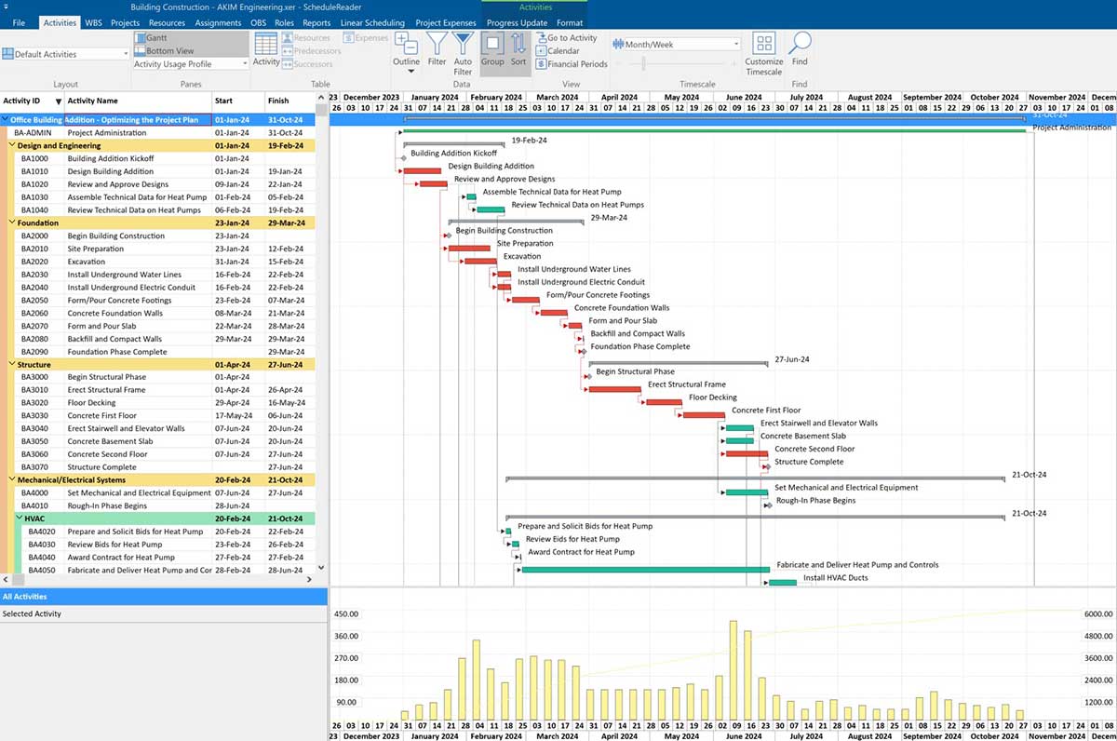The width and height of the screenshot is (1117, 741).
Task: Switch to the WBS tab
Action: pyautogui.click(x=93, y=22)
